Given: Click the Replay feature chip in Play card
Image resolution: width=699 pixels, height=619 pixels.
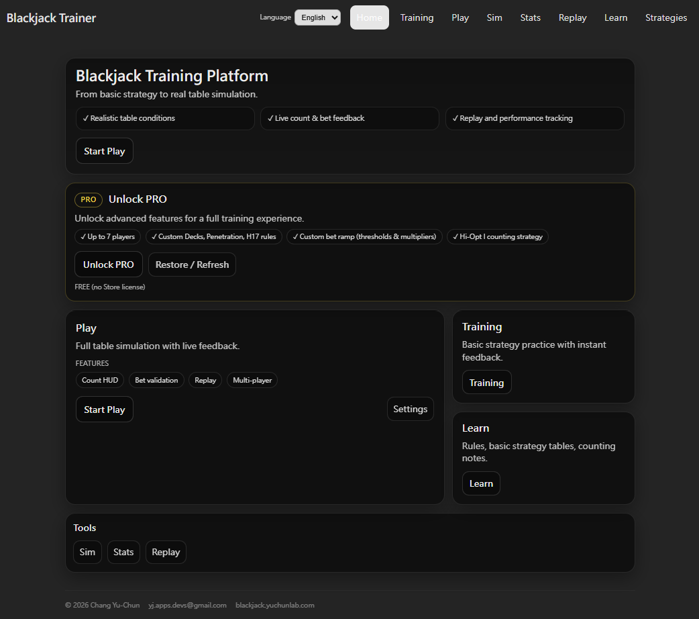Looking at the screenshot, I should pos(205,380).
